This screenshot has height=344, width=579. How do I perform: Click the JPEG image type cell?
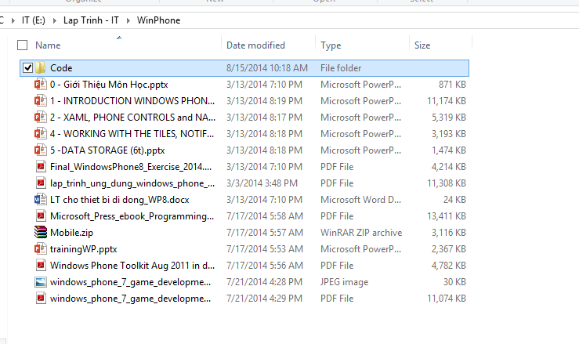click(x=345, y=282)
